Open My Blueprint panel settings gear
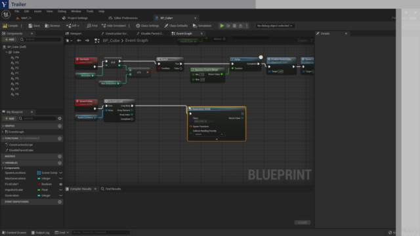 pos(60,118)
